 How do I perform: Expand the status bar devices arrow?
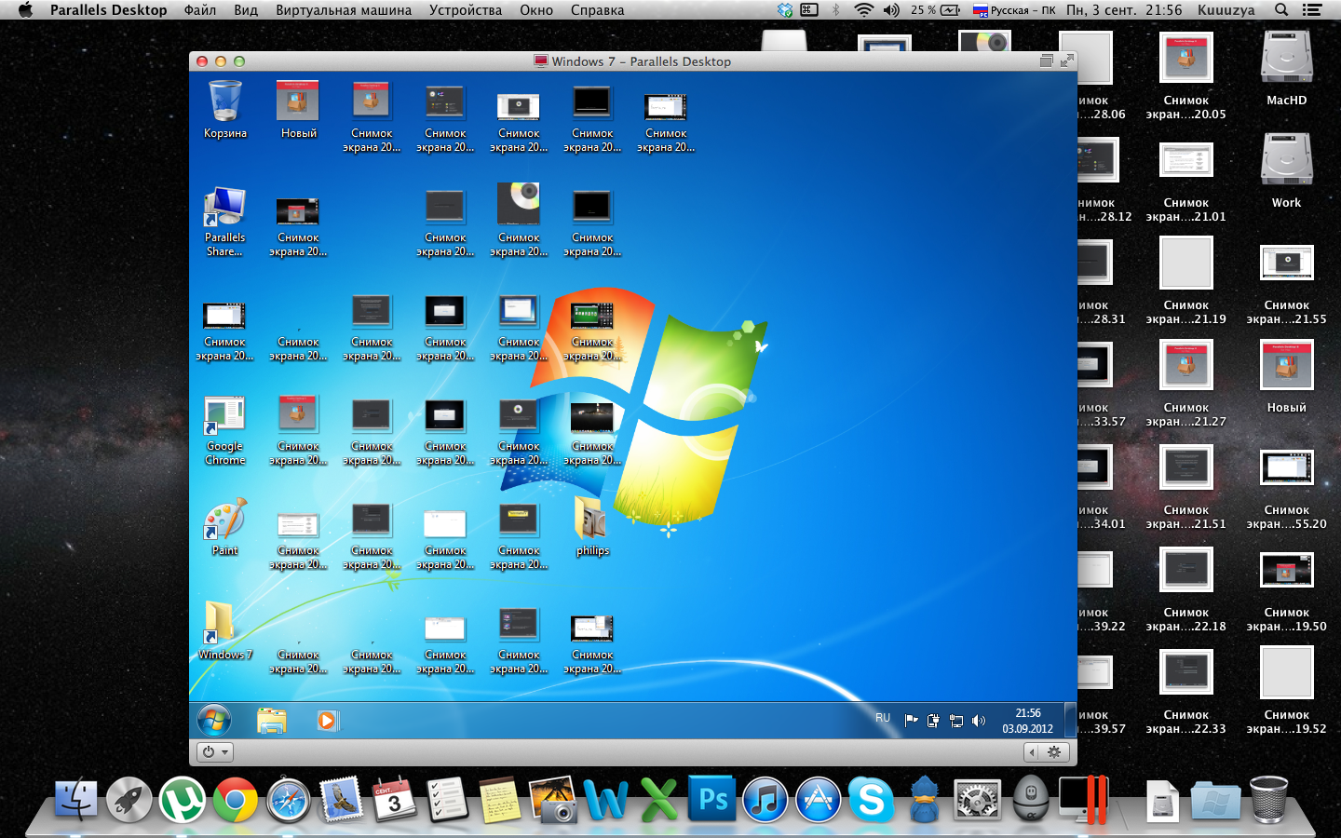(1032, 752)
